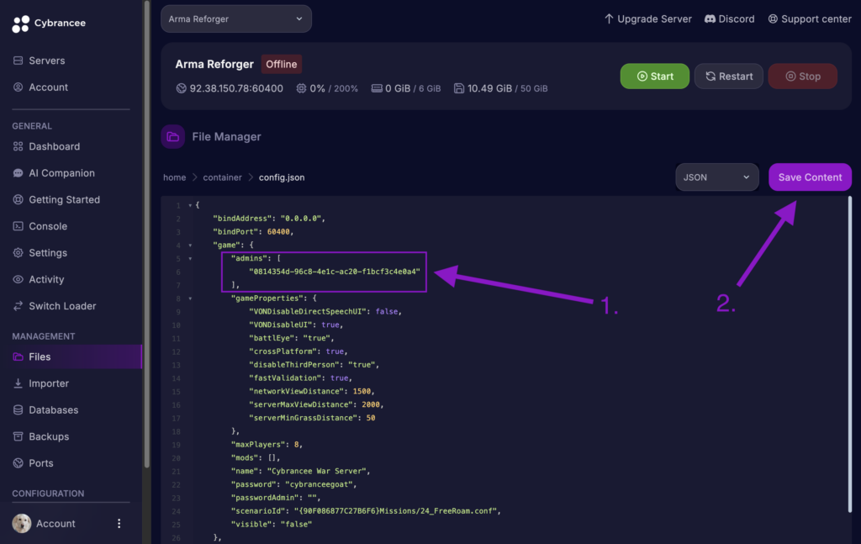The width and height of the screenshot is (861, 544).
Task: Click the server name Cybrancee War Server
Action: tap(316, 471)
